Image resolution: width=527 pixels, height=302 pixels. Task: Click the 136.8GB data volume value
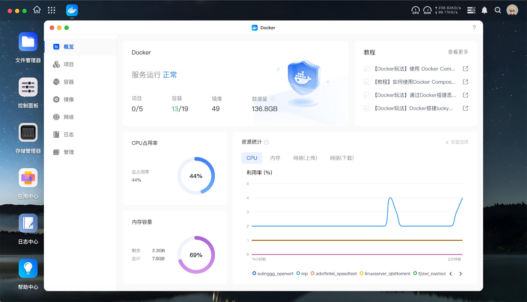pyautogui.click(x=265, y=109)
